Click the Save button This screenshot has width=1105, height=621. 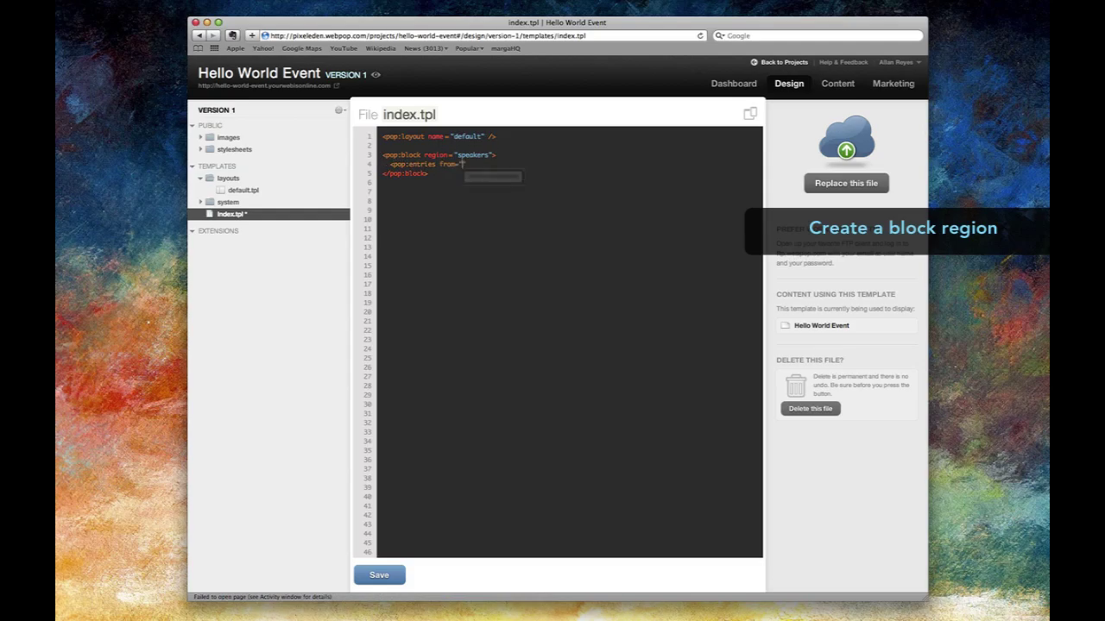[379, 574]
